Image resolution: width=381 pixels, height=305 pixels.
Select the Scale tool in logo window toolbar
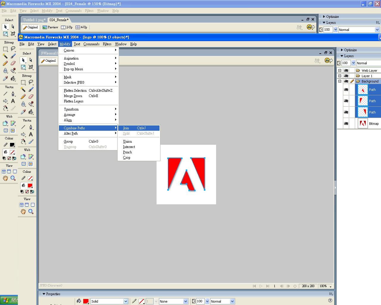[x=23, y=67]
